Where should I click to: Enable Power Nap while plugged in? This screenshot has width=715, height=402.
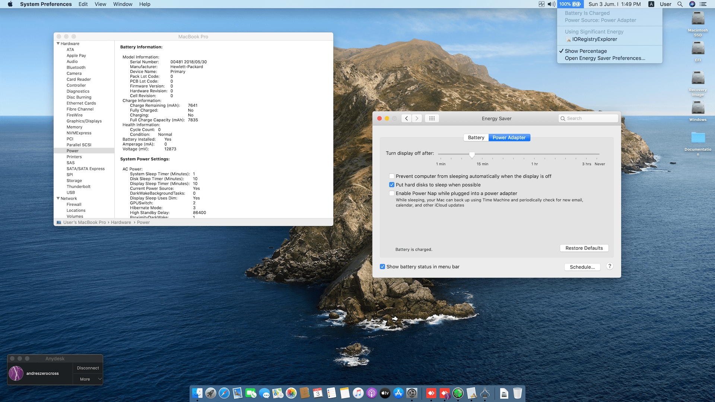[392, 193]
